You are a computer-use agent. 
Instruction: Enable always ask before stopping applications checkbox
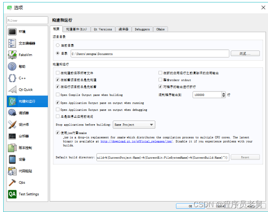pyautogui.click(x=58, y=117)
